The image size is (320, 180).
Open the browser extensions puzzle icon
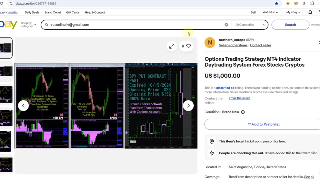tap(312, 3)
